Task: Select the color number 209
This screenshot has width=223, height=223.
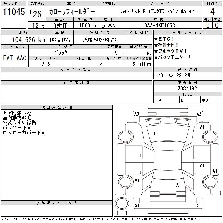Action: (46, 64)
